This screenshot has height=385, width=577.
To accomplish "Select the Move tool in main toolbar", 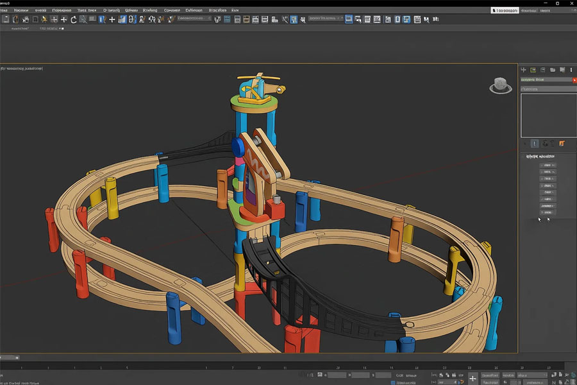I will [x=63, y=20].
